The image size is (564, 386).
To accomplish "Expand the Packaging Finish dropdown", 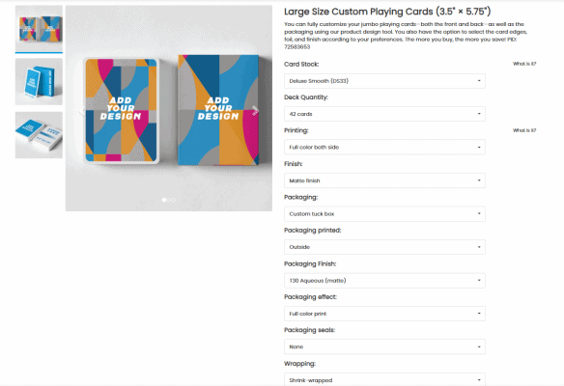I will coord(384,281).
